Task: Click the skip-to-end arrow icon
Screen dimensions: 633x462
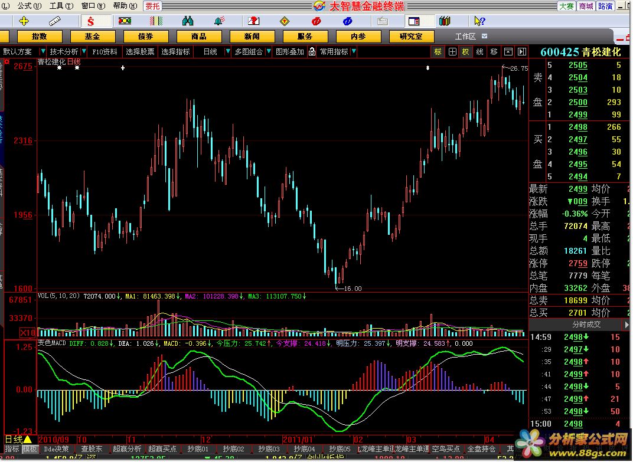Action: coord(522,52)
